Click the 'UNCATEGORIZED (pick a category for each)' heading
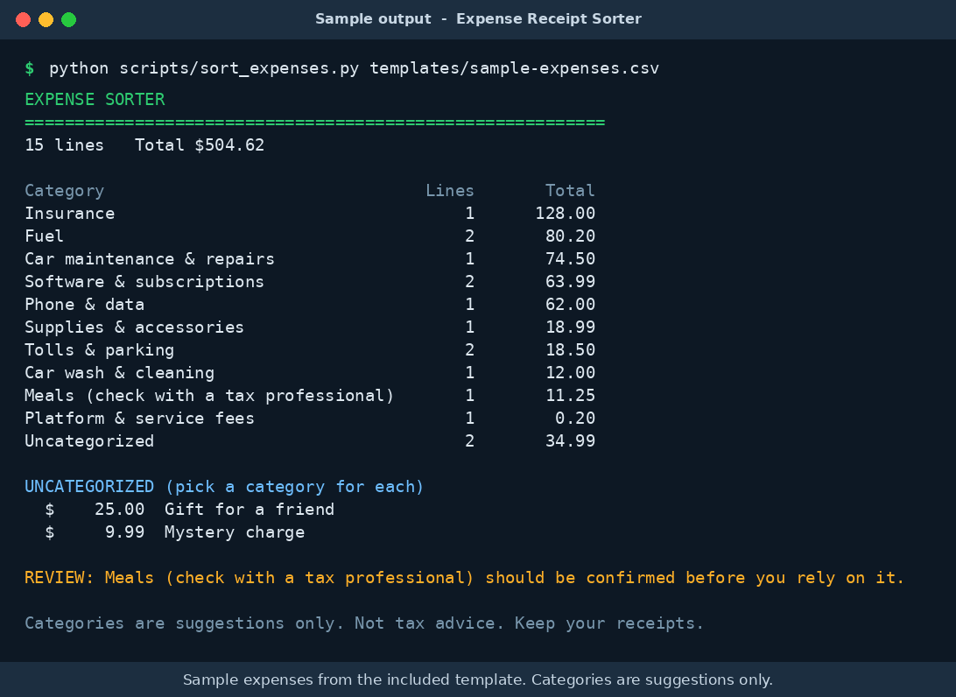Image resolution: width=956 pixels, height=697 pixels. (x=224, y=487)
